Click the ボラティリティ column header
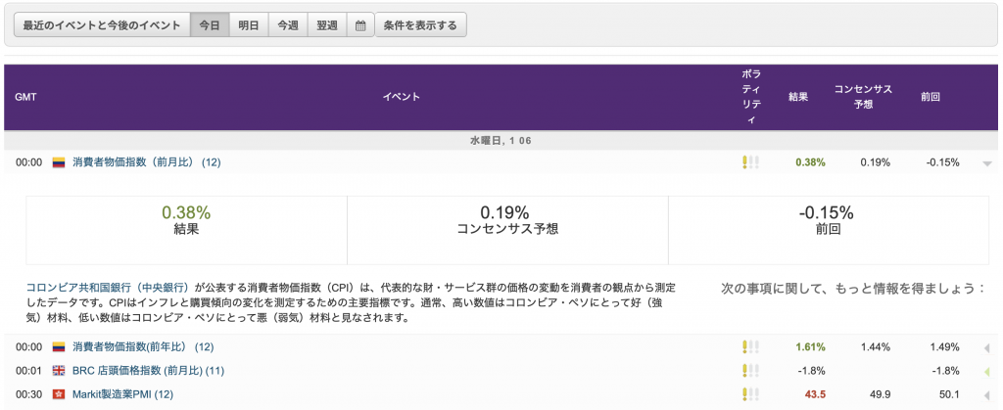The width and height of the screenshot is (1003, 410). coord(751,97)
